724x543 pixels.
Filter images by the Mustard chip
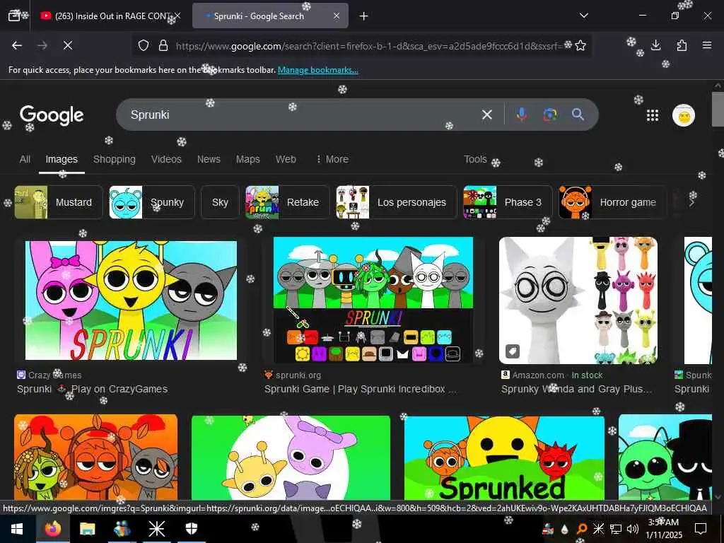(x=58, y=202)
